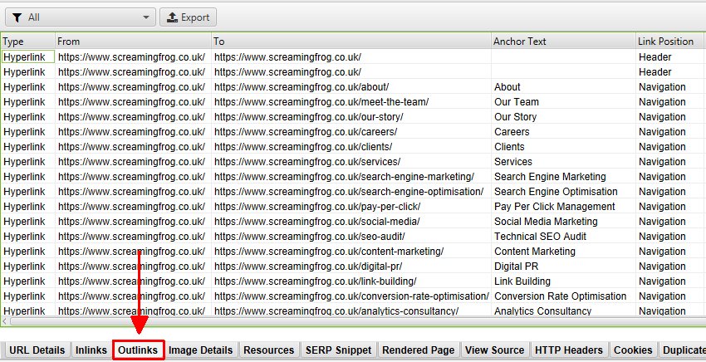The width and height of the screenshot is (706, 362).
Task: Select the Digital PR anchor cell
Action: [563, 266]
